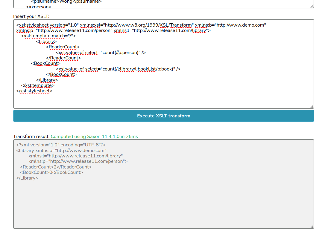Click the 'Insert your XSLT:' label
This screenshot has width=322, height=236.
point(31,16)
